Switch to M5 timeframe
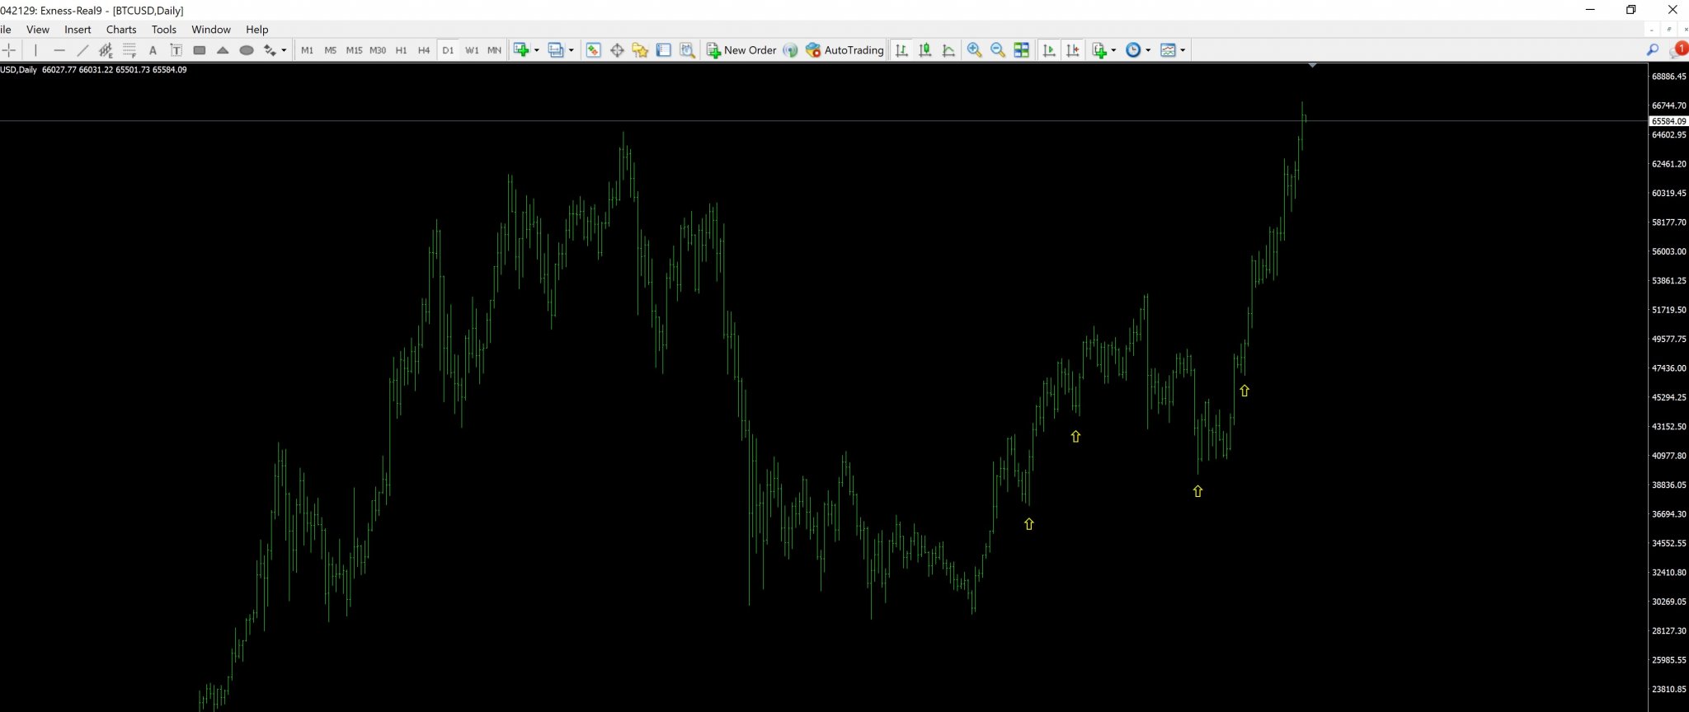 [x=331, y=50]
